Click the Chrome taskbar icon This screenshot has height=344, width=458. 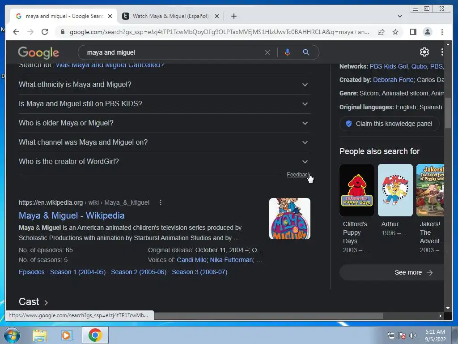[95, 335]
